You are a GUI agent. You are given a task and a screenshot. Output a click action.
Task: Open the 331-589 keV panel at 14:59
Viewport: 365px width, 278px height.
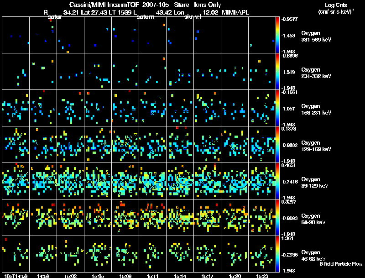click(43, 35)
